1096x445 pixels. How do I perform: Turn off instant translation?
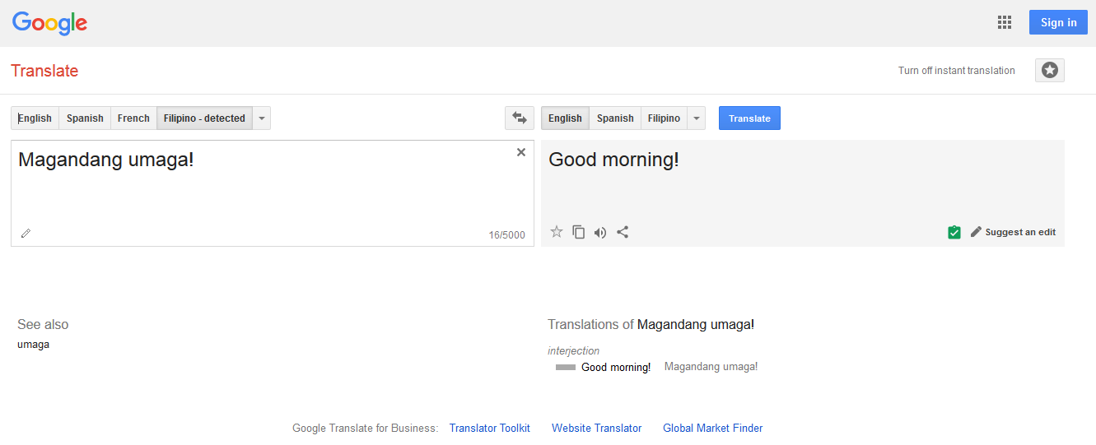(956, 71)
